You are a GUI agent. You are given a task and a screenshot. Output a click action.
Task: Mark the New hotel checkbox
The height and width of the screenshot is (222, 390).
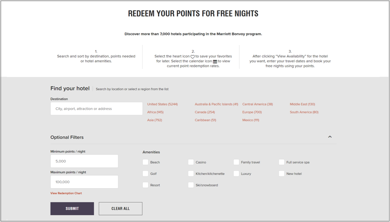click(281, 174)
